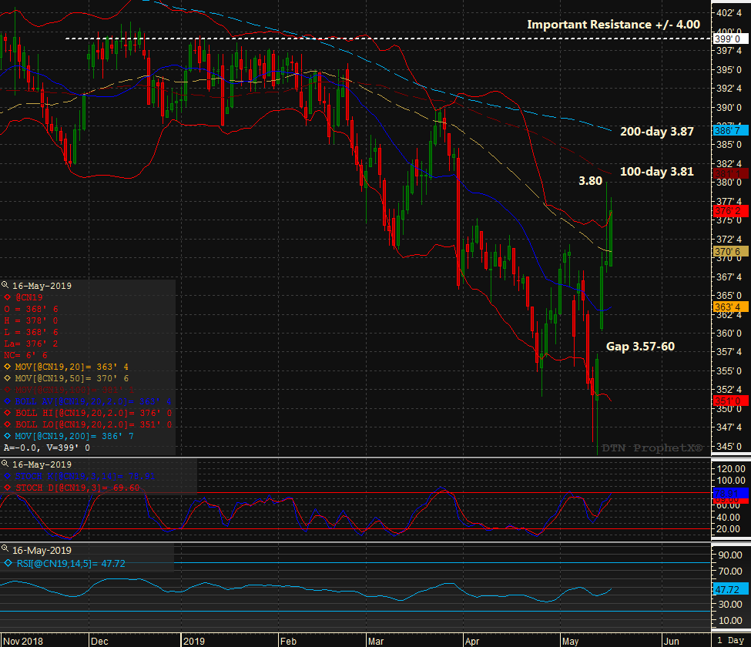Click the cyan diamond beside MOV[@CN19,200]
The image size is (751, 647).
7,436
